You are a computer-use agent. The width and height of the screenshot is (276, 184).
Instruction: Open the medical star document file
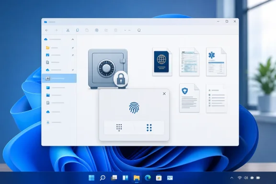coord(216,62)
